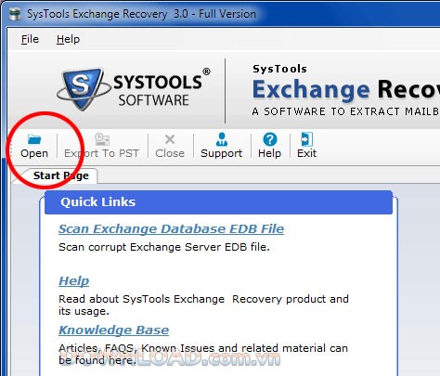The height and width of the screenshot is (376, 440).
Task: Click the Quick Links panel header
Action: tap(218, 202)
